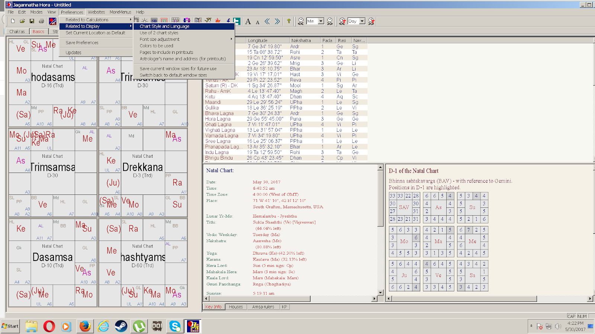The image size is (595, 334).
Task: Open the File menu
Action: pos(11,12)
